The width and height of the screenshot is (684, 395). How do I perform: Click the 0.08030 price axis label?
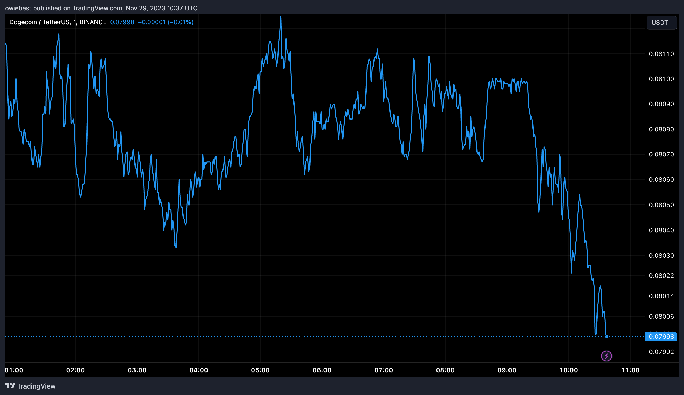[661, 256]
